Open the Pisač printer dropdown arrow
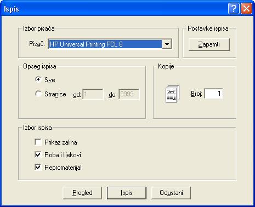Screen dimensions: 255x207 pos(167,44)
